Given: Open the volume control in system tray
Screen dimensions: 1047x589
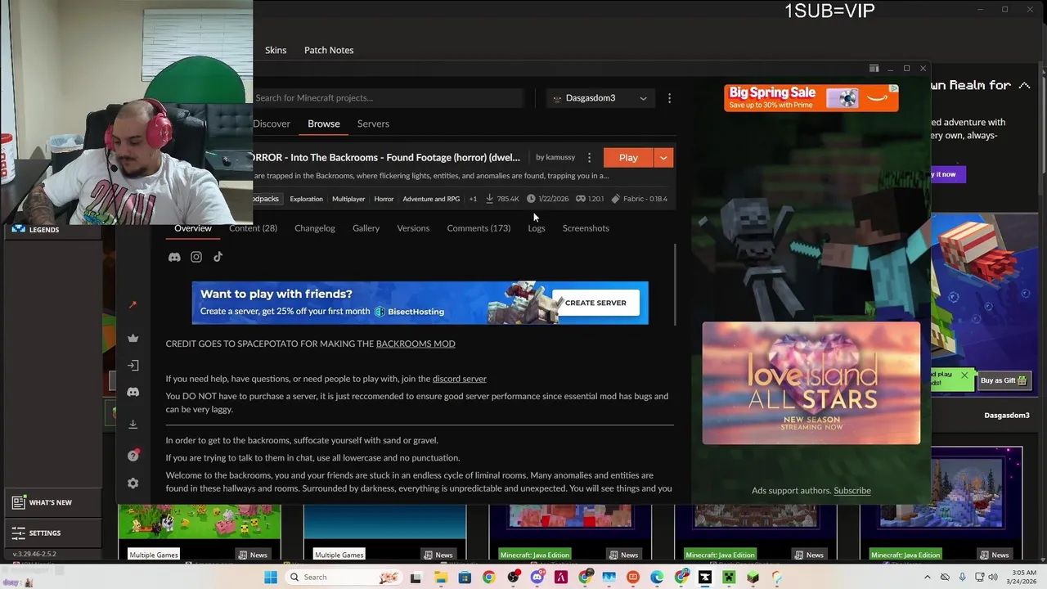Looking at the screenshot, I should [x=993, y=578].
